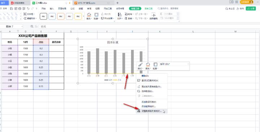Image resolution: width=260 pixels, height=132 pixels.
Task: Choose 重设以匹配样式 in the context menu
Action: point(152,81)
